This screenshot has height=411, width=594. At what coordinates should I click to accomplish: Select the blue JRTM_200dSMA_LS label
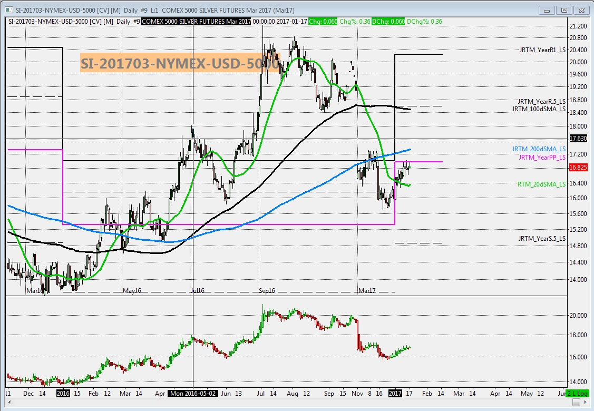tap(539, 149)
